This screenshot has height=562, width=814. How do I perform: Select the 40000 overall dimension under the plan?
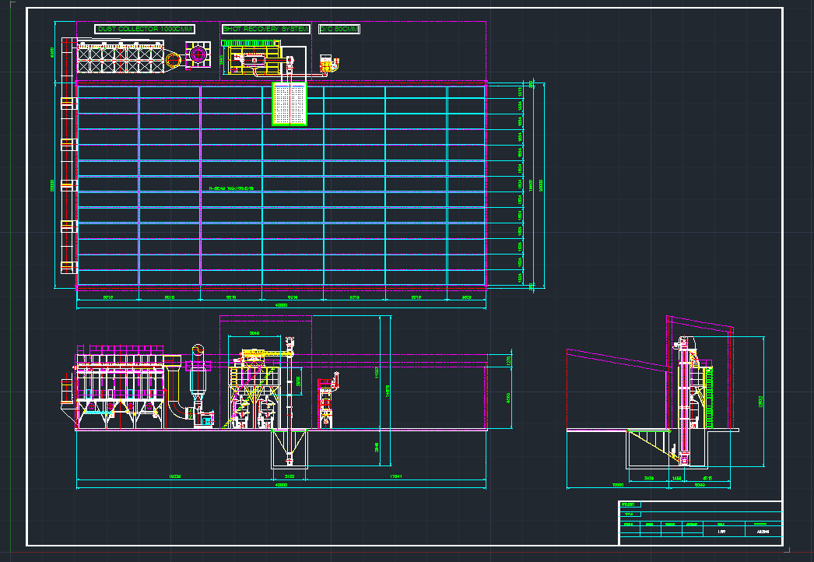click(282, 305)
